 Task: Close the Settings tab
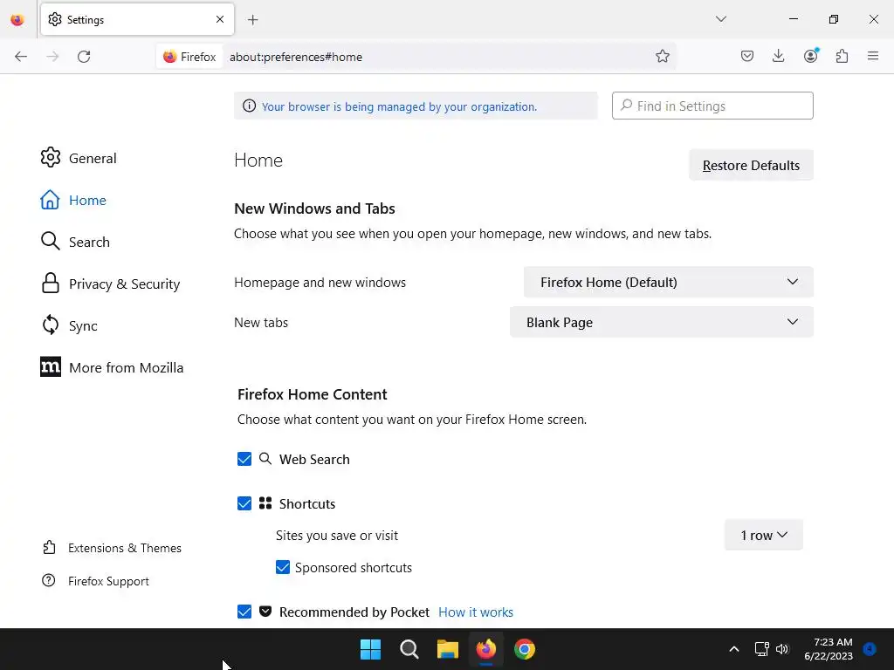point(220,19)
